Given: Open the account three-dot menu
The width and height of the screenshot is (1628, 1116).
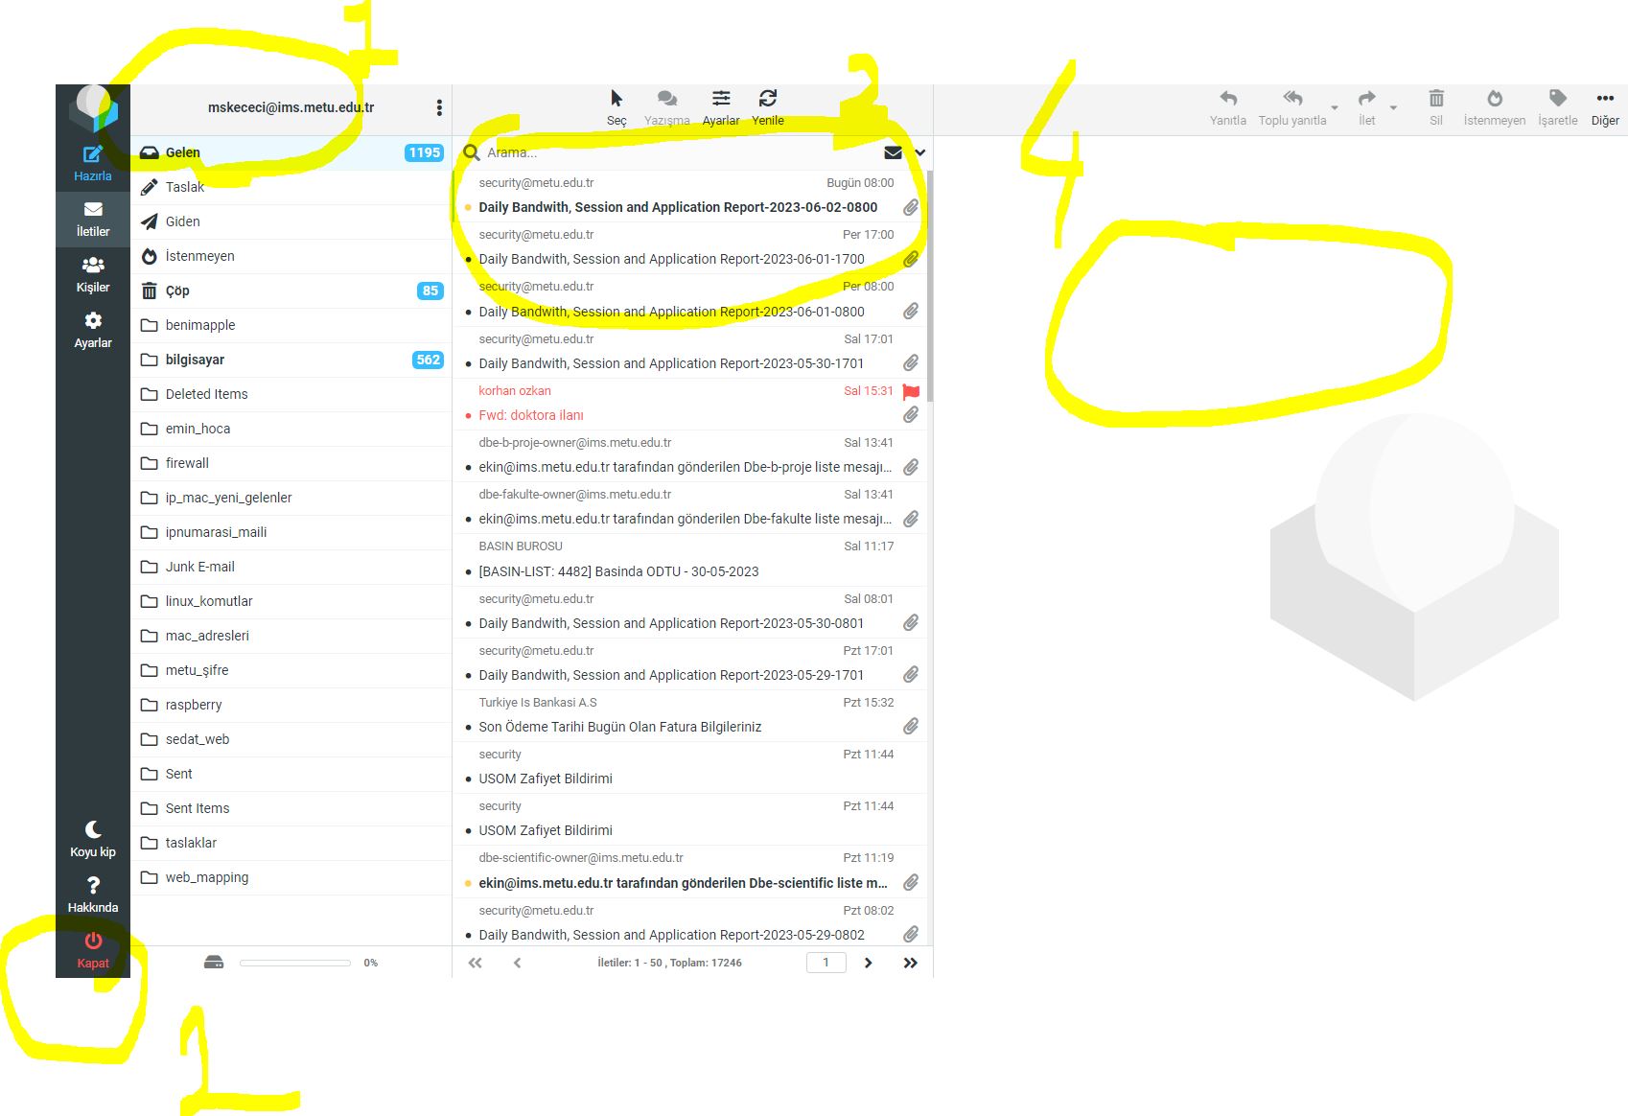Looking at the screenshot, I should pos(439,108).
